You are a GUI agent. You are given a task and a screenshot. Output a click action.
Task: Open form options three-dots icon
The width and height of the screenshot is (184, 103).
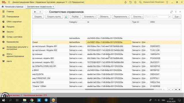[176, 12]
